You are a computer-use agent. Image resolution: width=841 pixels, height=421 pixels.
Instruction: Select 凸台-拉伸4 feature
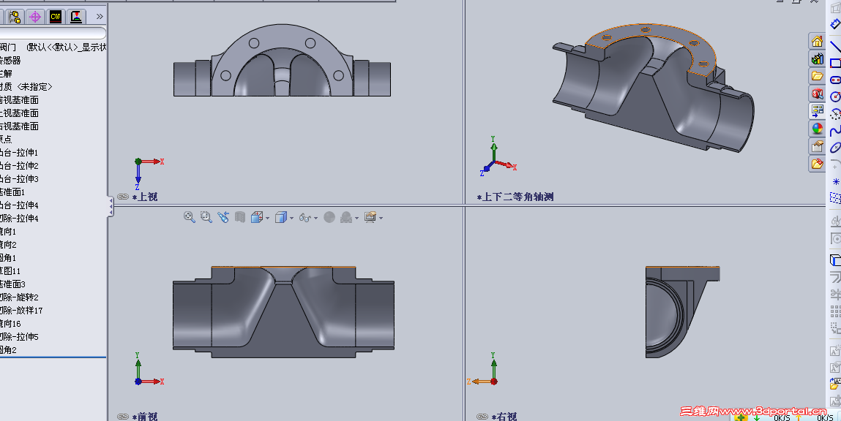click(19, 205)
